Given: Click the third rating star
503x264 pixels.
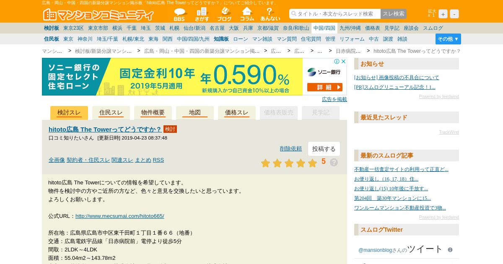Looking at the screenshot, I should [x=289, y=163].
